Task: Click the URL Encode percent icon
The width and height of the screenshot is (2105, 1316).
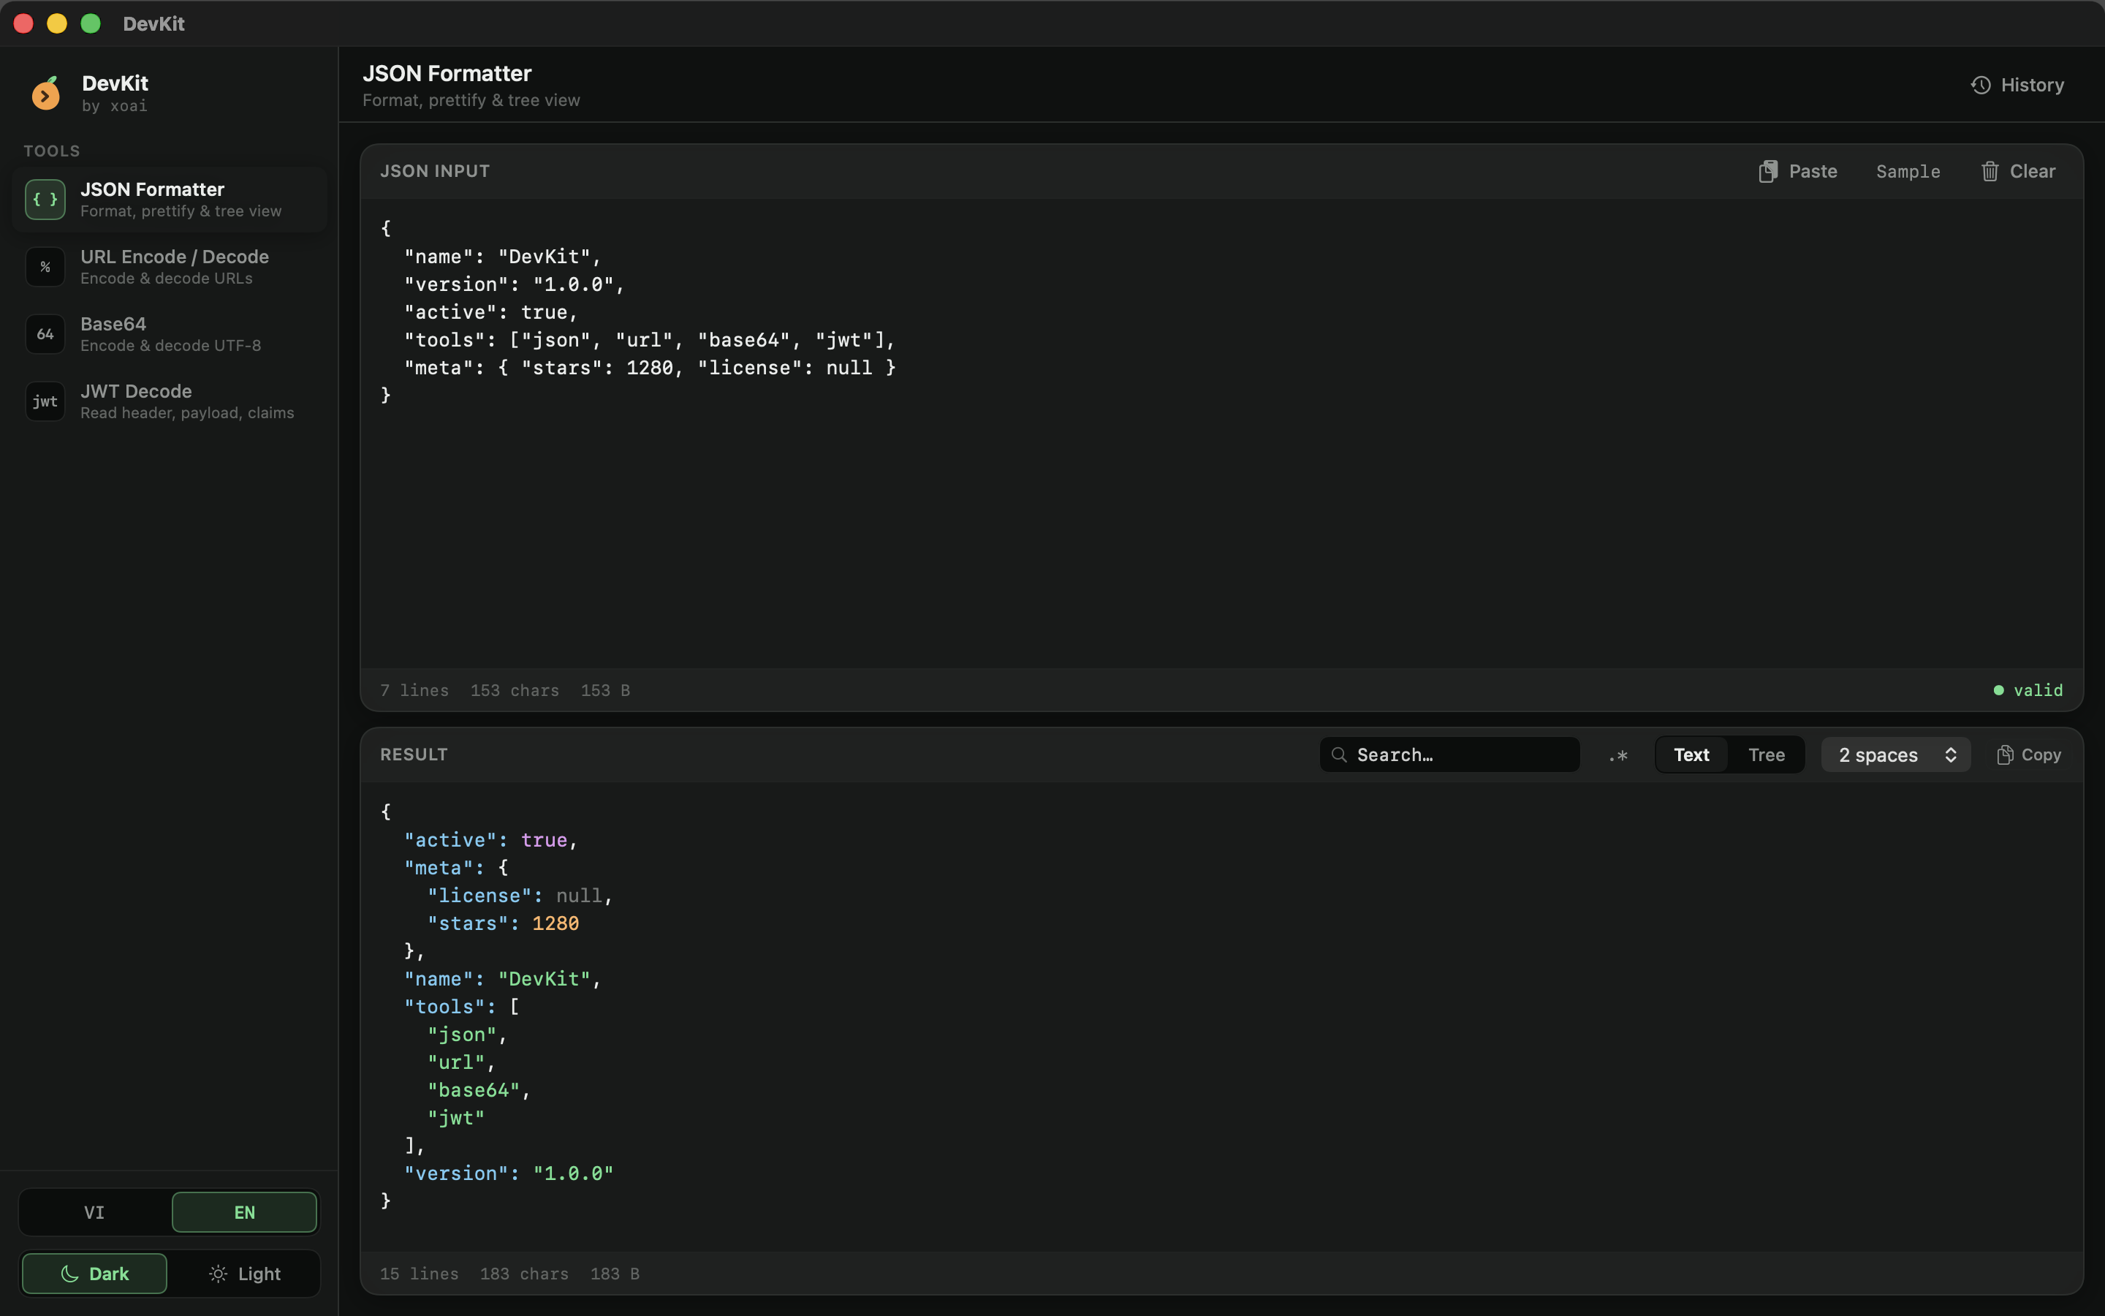Action: 45,266
